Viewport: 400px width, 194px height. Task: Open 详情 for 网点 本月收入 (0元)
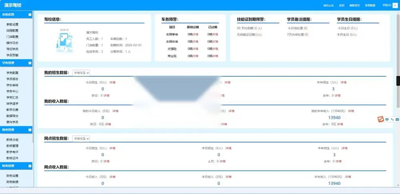coord(228,177)
